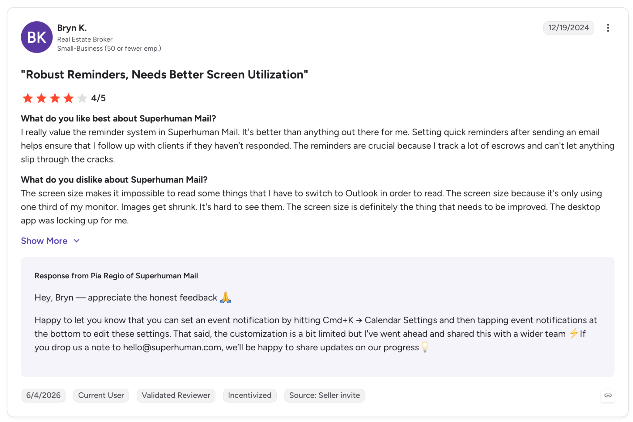This screenshot has height=422, width=633.
Task: Click the grey fifth rating star
Action: pos(82,98)
